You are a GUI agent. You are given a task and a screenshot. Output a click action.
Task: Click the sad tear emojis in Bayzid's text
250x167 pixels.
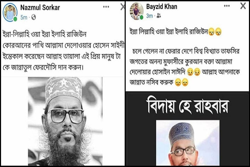194,72
